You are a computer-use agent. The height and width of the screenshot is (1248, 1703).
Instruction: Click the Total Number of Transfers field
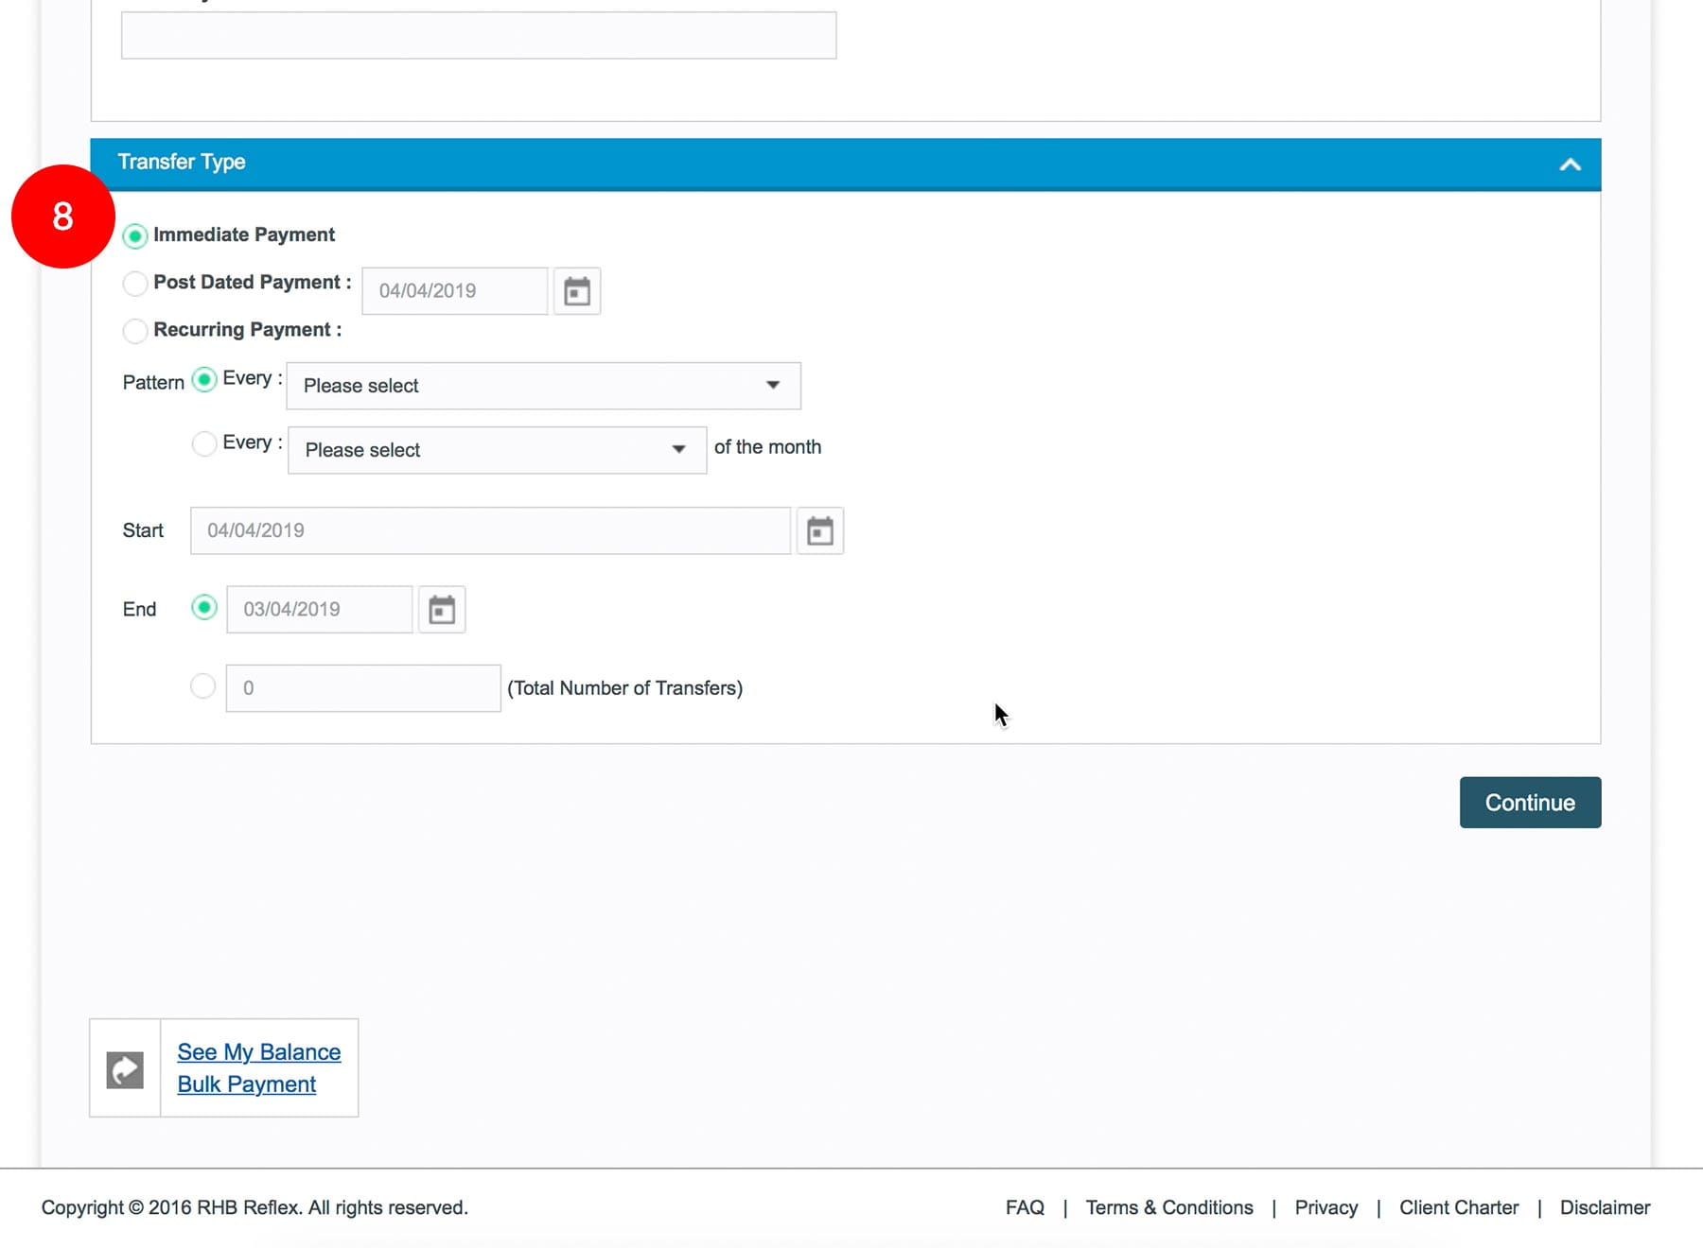[x=362, y=688]
